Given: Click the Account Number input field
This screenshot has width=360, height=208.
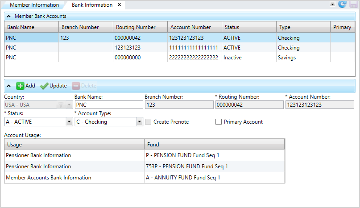Looking at the screenshot, I should coord(319,105).
